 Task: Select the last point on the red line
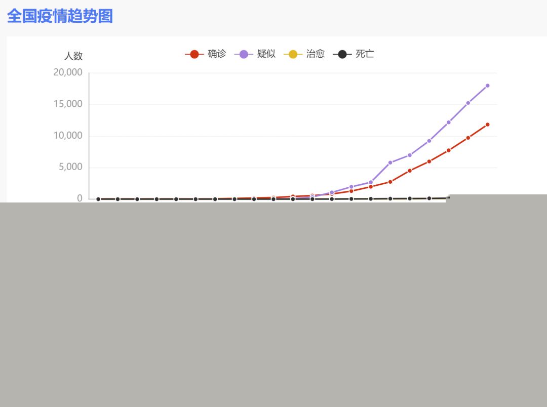pos(487,125)
